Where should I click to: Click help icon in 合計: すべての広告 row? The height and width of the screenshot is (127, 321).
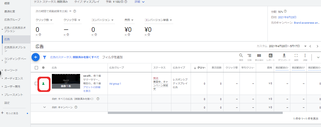coord(98,99)
